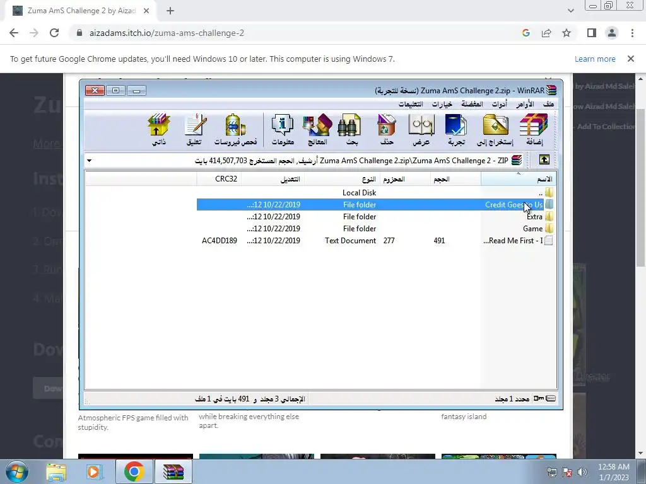
Task: Click the Extract To (إستخراج إلى) icon
Action: click(x=495, y=130)
